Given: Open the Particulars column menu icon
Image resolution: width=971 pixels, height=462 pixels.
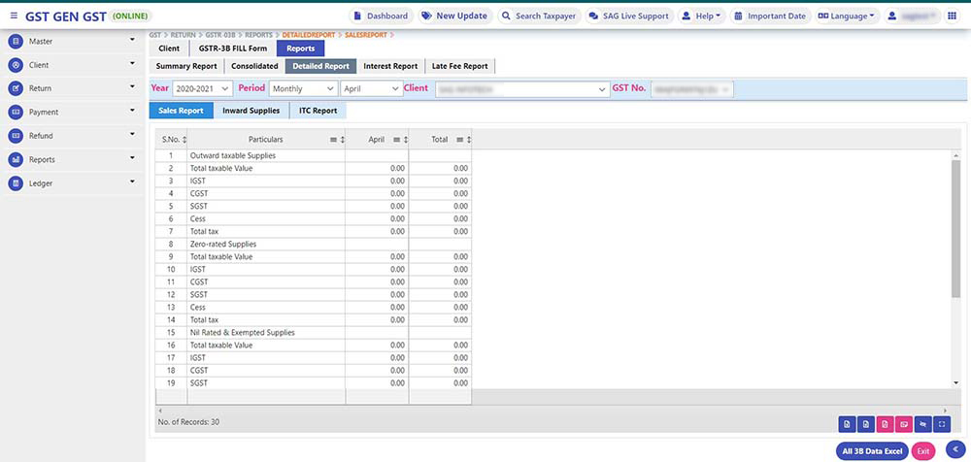Looking at the screenshot, I should (332, 140).
